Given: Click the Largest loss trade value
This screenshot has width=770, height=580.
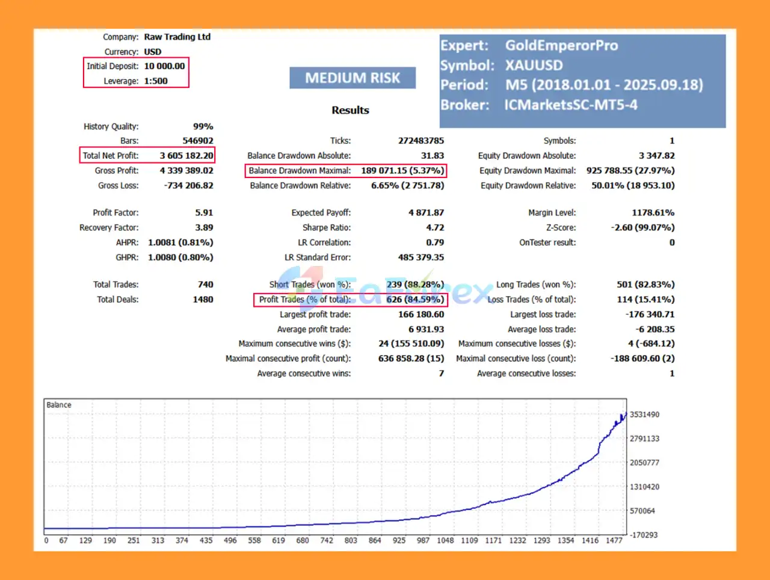Looking at the screenshot, I should click(x=650, y=315).
